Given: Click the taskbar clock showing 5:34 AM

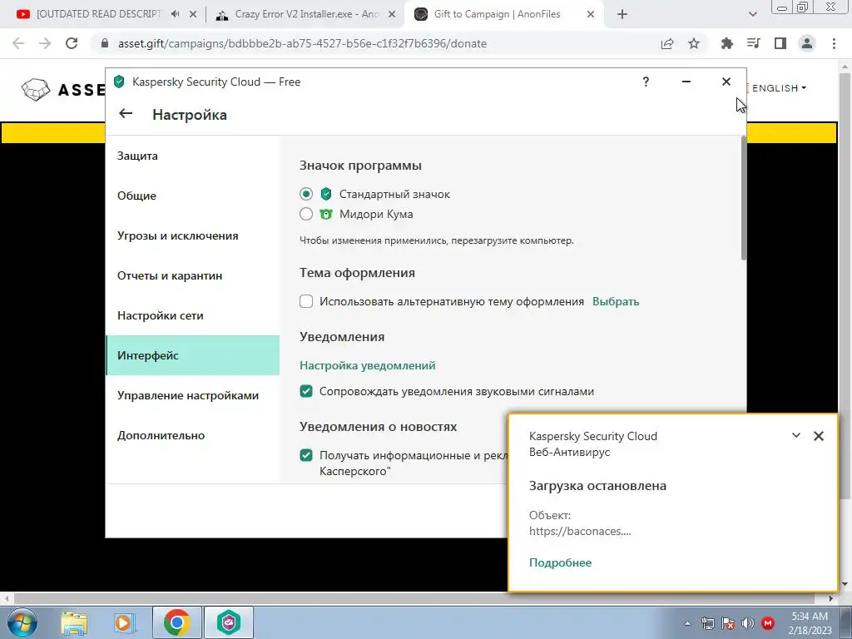Looking at the screenshot, I should (810, 623).
